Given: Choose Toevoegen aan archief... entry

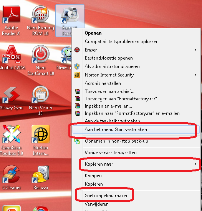Looking at the screenshot, I should pyautogui.click(x=109, y=91).
